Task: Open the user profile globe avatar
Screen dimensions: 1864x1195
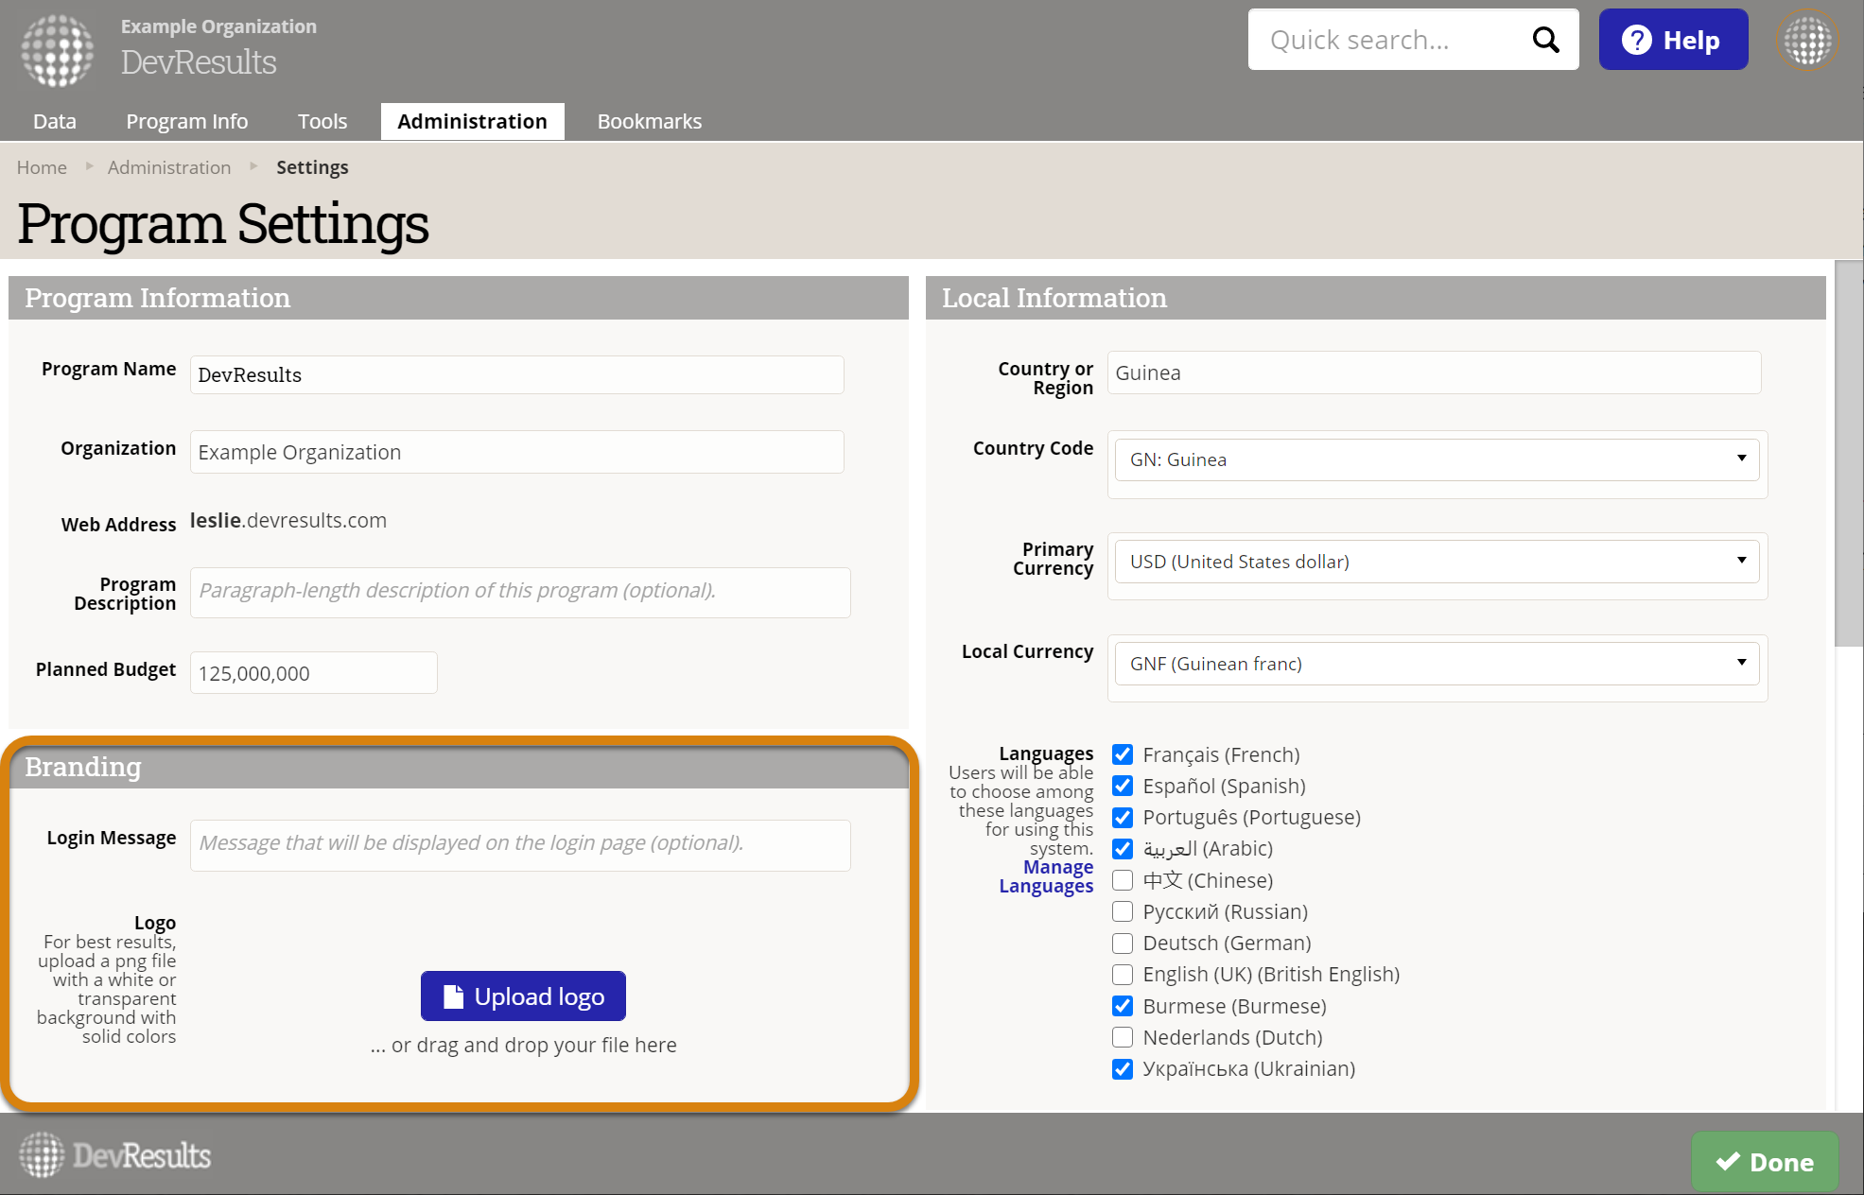Action: click(1807, 41)
